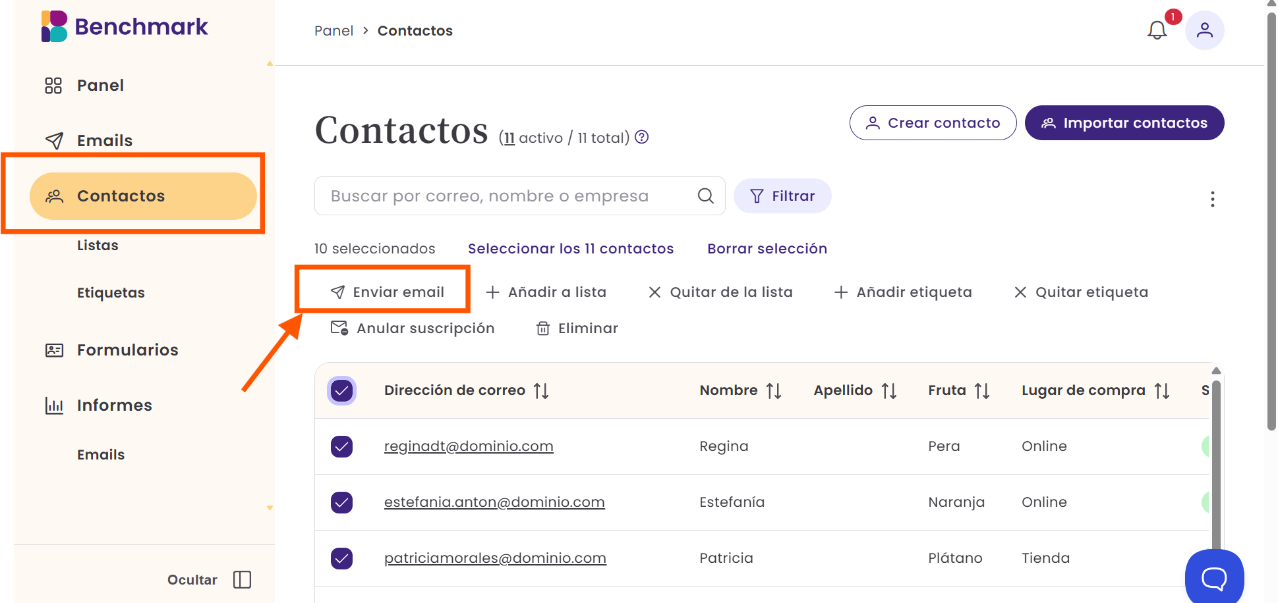The height and width of the screenshot is (603, 1278).
Task: Click the Contactos breadcrumb text
Action: click(x=415, y=31)
